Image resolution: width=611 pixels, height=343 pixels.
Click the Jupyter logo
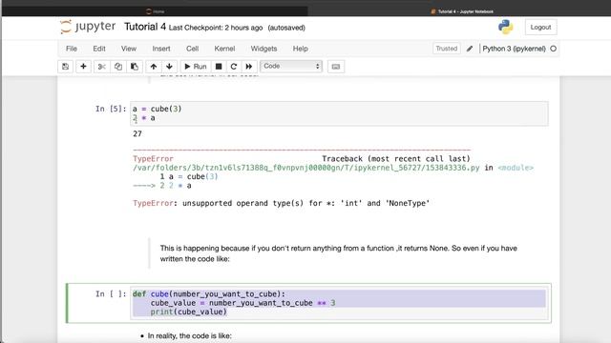[x=88, y=27]
